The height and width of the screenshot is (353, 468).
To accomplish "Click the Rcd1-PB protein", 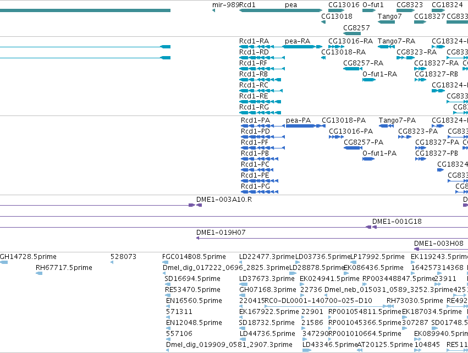I will 260,159.
